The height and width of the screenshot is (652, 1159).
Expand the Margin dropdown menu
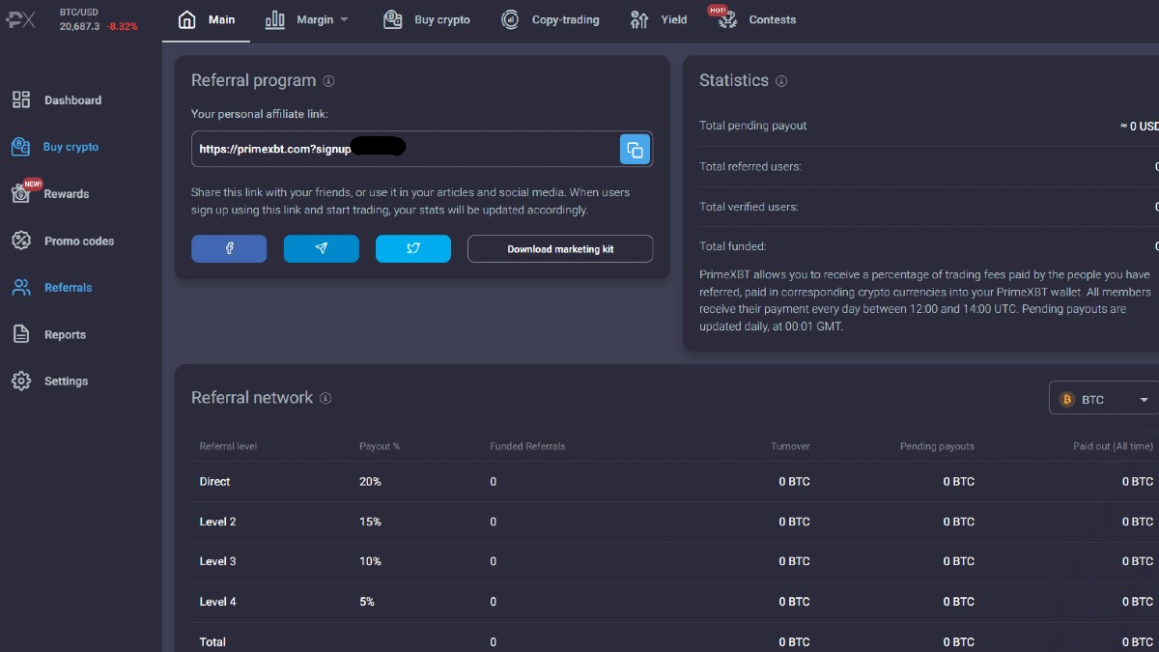(307, 20)
